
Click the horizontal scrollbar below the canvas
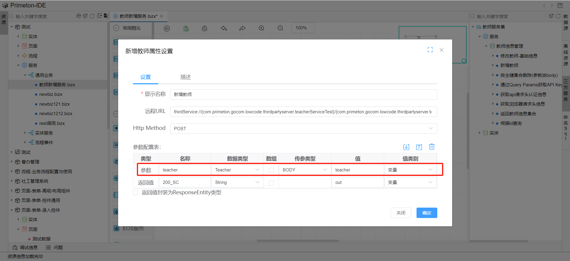[298, 241]
